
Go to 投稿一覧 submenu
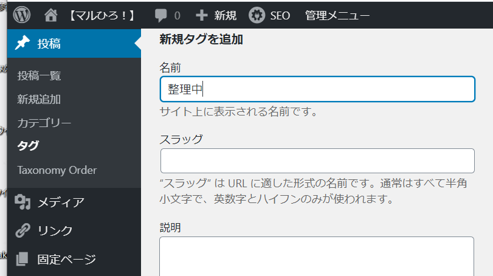pyautogui.click(x=39, y=75)
